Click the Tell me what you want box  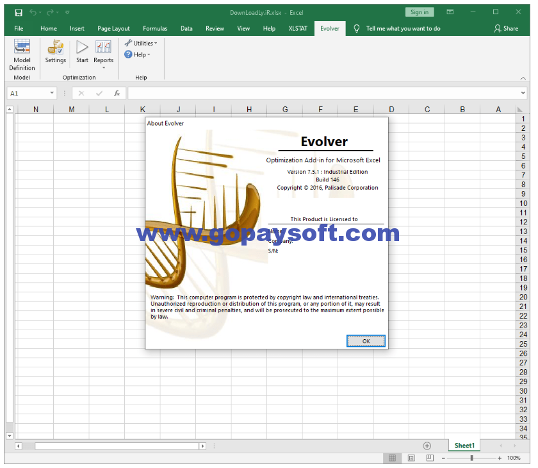(x=403, y=28)
